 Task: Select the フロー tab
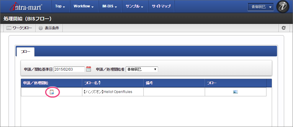[x=25, y=52]
